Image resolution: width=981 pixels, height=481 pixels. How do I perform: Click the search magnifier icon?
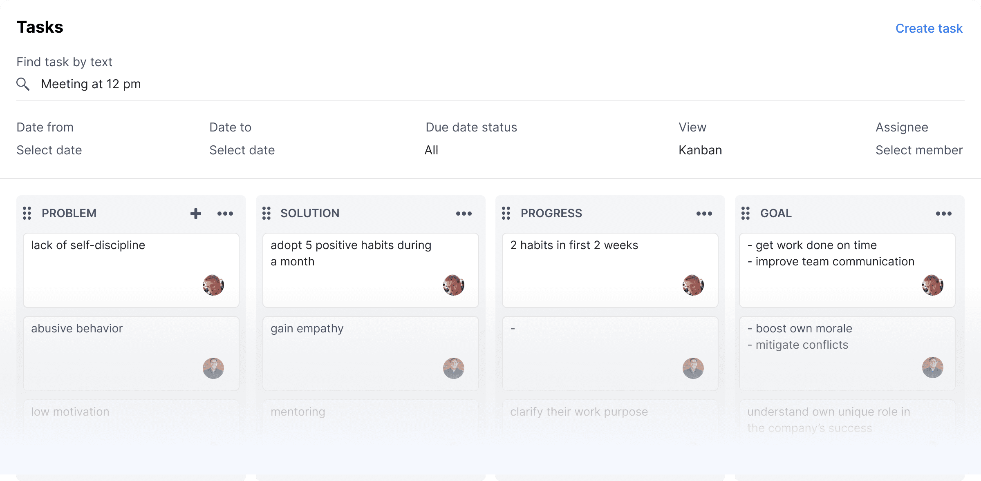tap(23, 84)
